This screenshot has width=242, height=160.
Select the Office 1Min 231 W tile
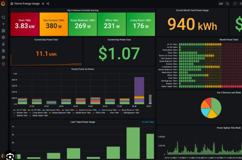112,24
